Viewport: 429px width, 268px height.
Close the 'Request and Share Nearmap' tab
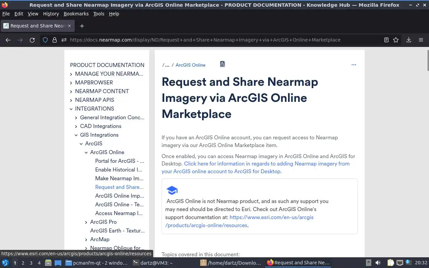point(69,26)
